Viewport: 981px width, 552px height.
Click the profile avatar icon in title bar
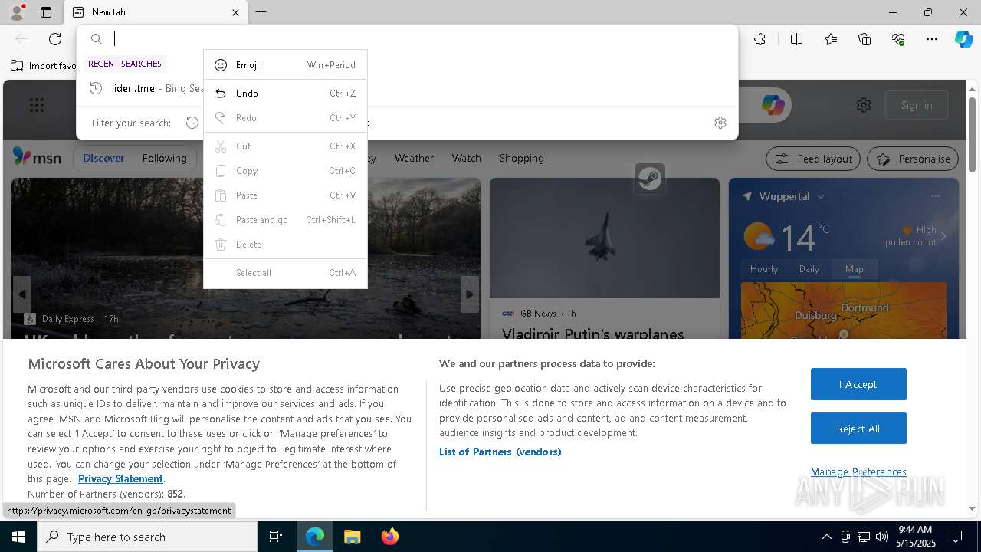coord(16,12)
